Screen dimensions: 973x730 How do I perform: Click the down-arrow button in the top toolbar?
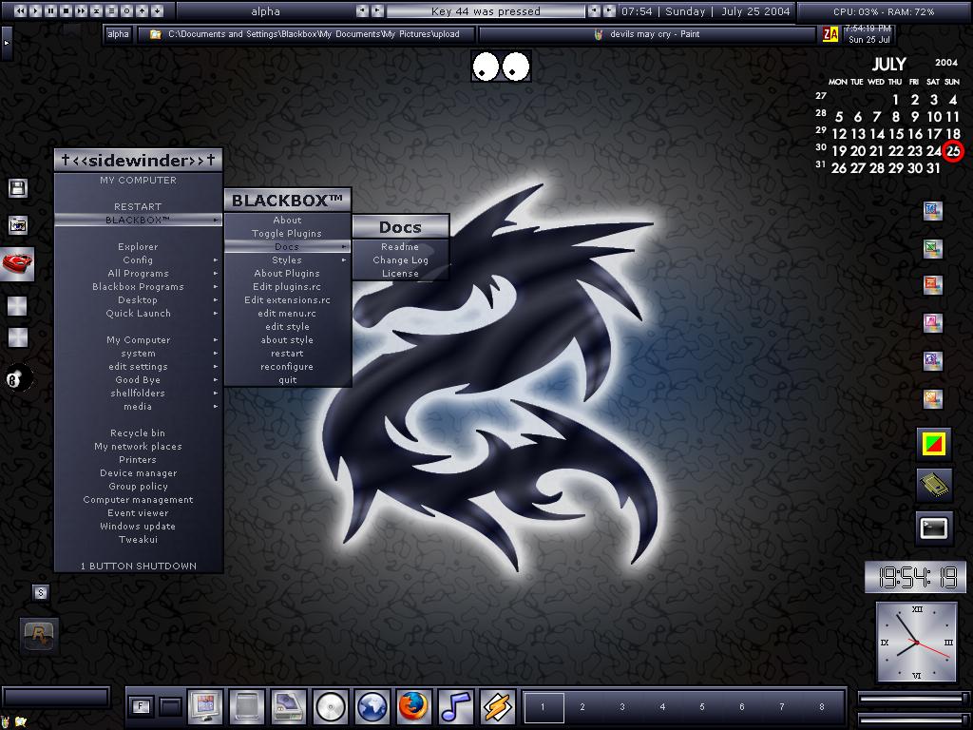tap(157, 10)
